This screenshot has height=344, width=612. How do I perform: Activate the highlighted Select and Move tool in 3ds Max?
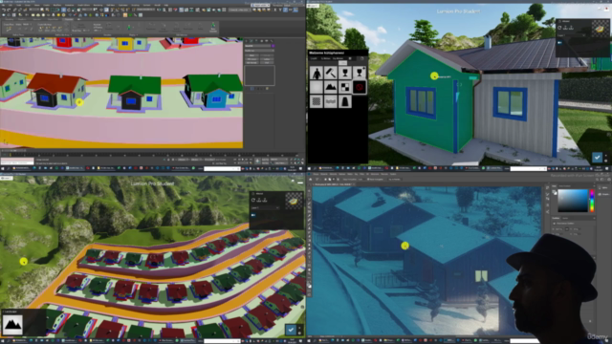63,10
